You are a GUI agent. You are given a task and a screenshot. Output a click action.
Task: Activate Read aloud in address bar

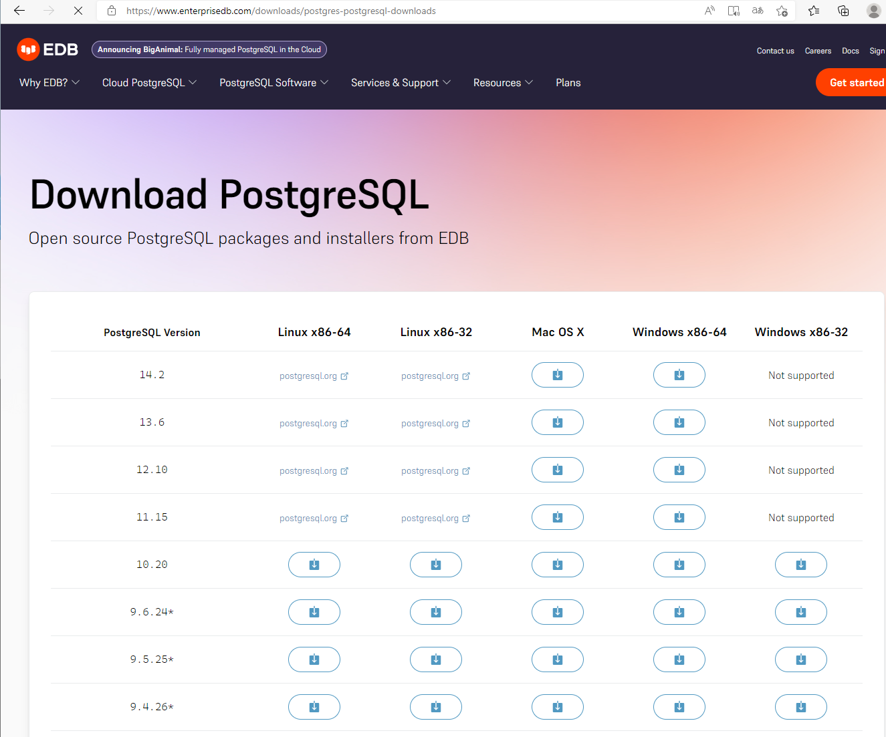pos(709,11)
